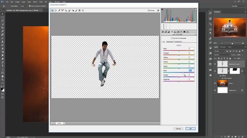Click the Default link in HSL panel
The width and height of the screenshot is (247, 138).
click(179, 45)
